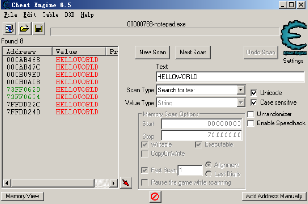
Task: Select the Last Digits radio button
Action: coord(208,174)
